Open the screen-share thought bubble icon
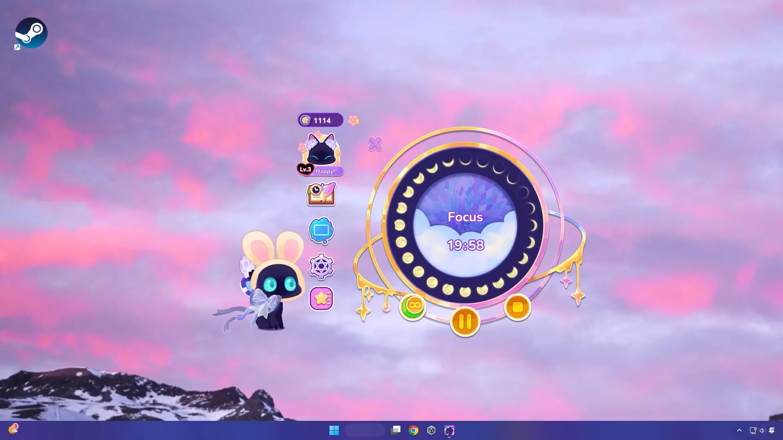 coord(321,230)
